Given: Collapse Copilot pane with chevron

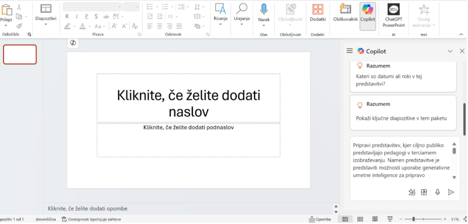Looking at the screenshot, I should point(450,51).
